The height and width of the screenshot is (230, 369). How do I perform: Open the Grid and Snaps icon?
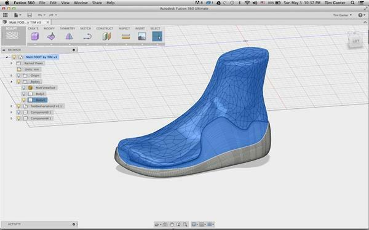point(202,224)
